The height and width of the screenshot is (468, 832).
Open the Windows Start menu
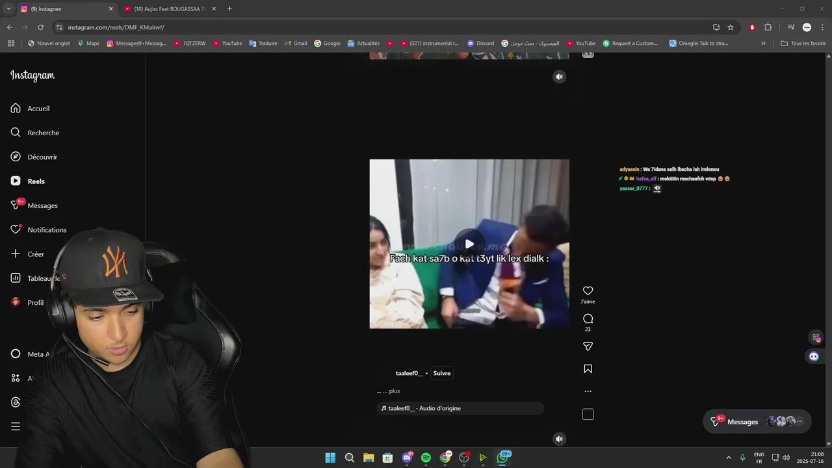[x=330, y=458]
